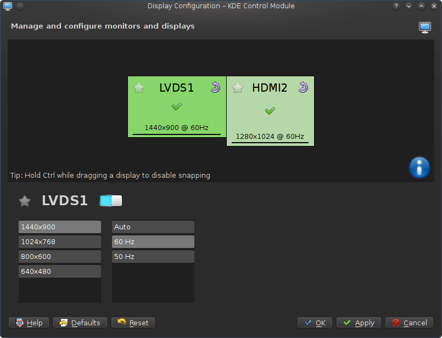Switch off the LVDS1 enable toggle

pyautogui.click(x=111, y=200)
